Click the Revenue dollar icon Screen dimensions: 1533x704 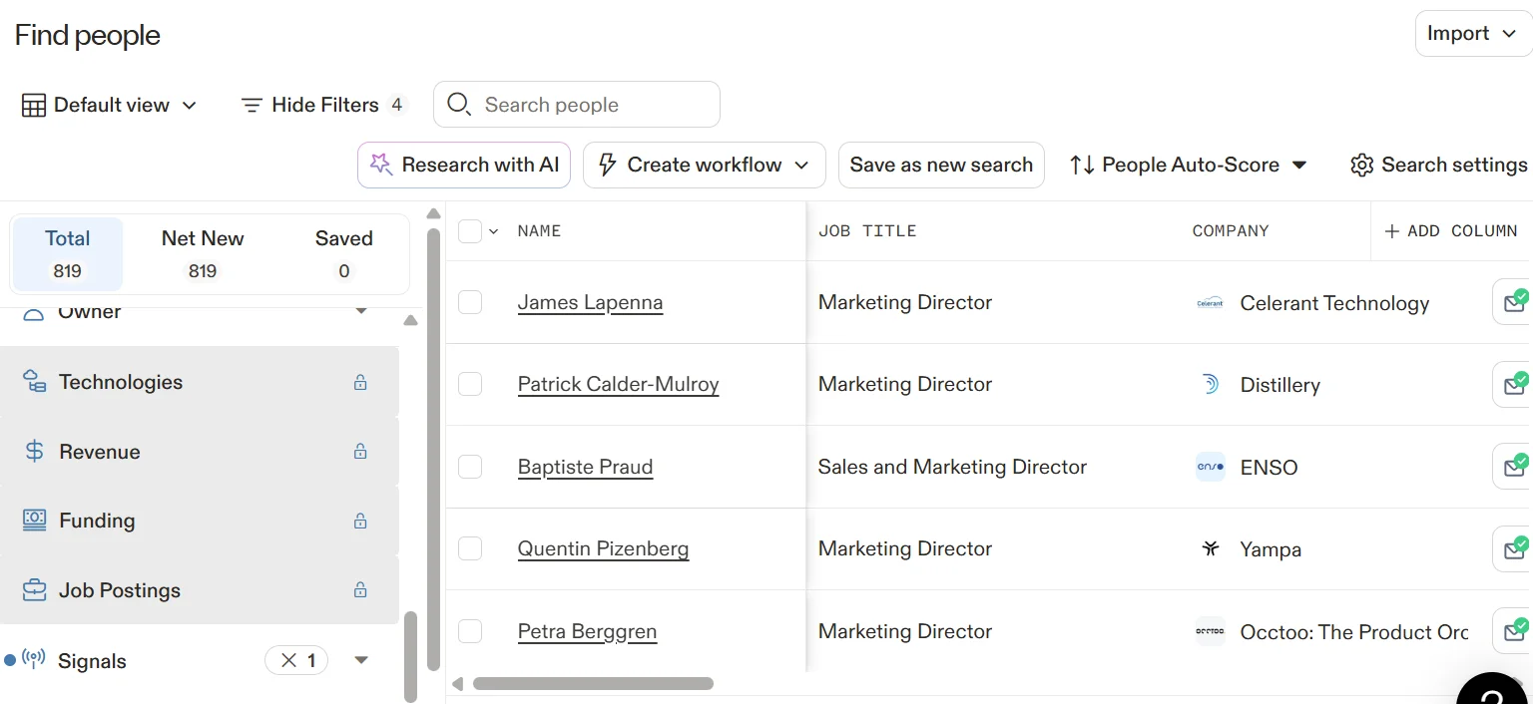coord(35,452)
